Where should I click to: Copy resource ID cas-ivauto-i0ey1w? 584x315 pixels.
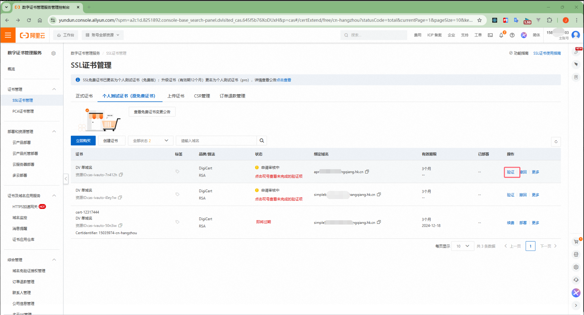120,198
